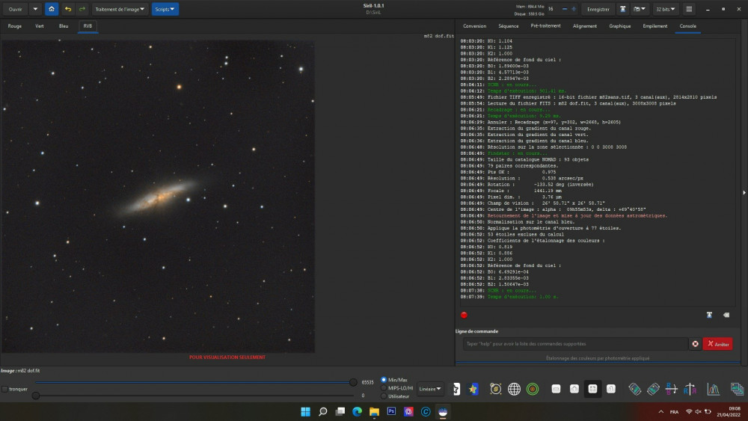Toggle the tronquer checkbox

tap(4, 389)
